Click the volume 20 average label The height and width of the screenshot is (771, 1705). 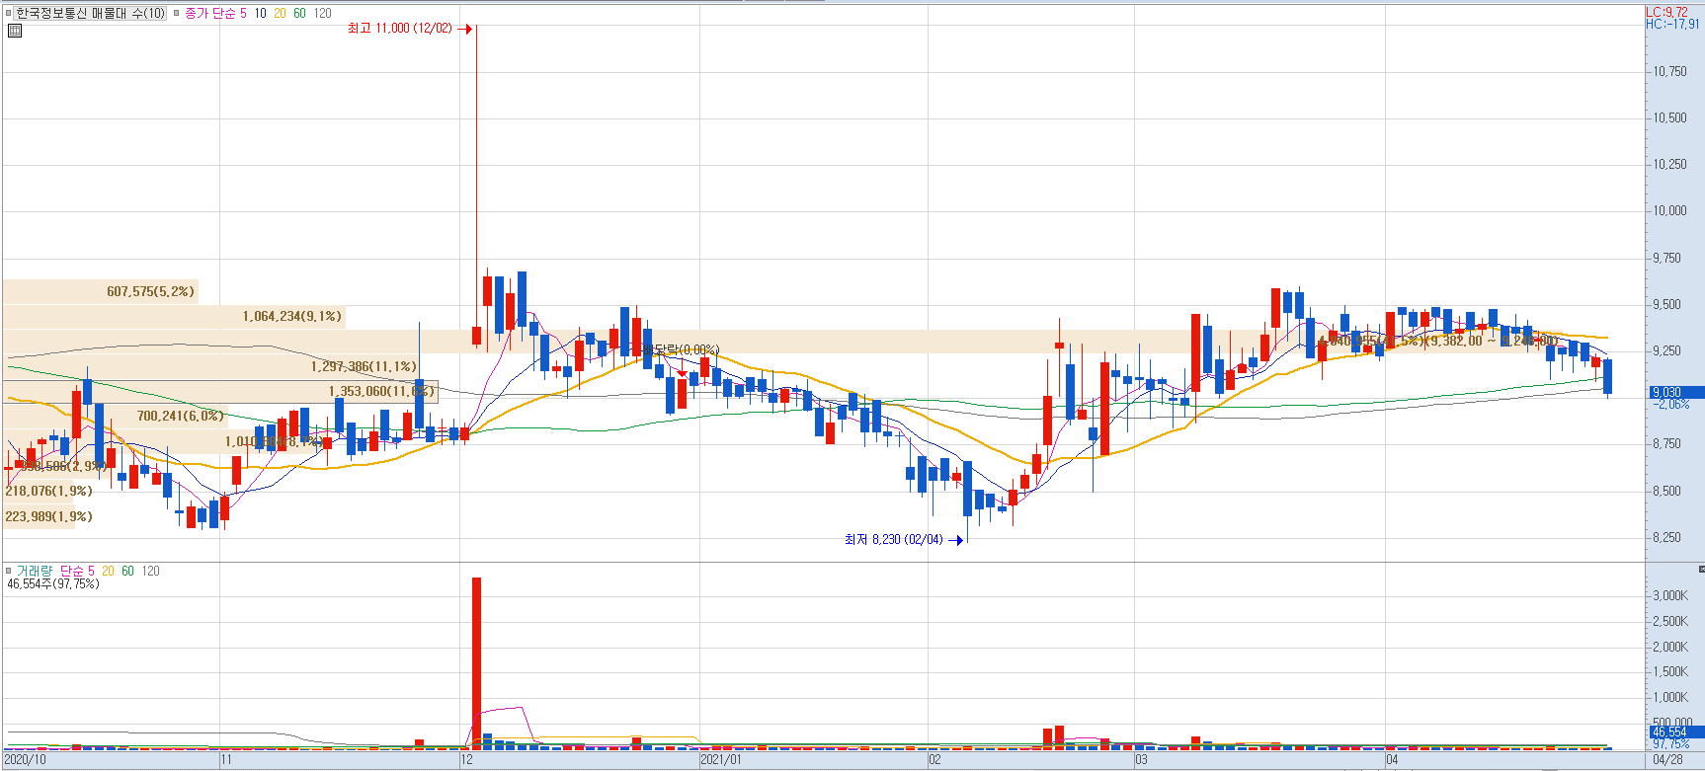click(x=108, y=571)
